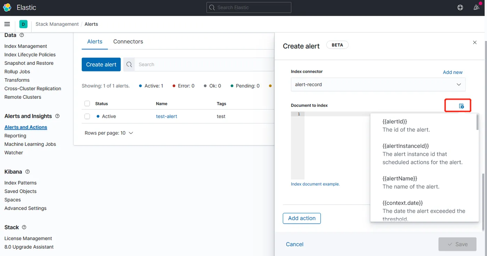Screen dimensions: 487x256
Task: Select the {{alertInstanceId}} variable
Action: [x=406, y=146]
